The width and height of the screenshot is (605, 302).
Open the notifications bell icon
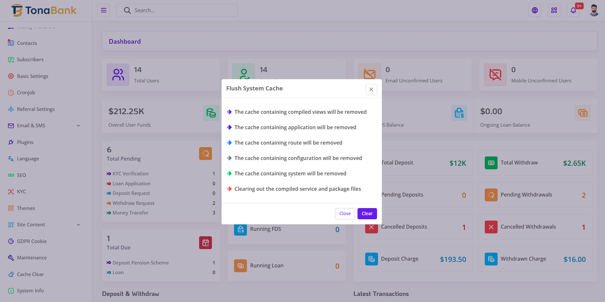573,10
